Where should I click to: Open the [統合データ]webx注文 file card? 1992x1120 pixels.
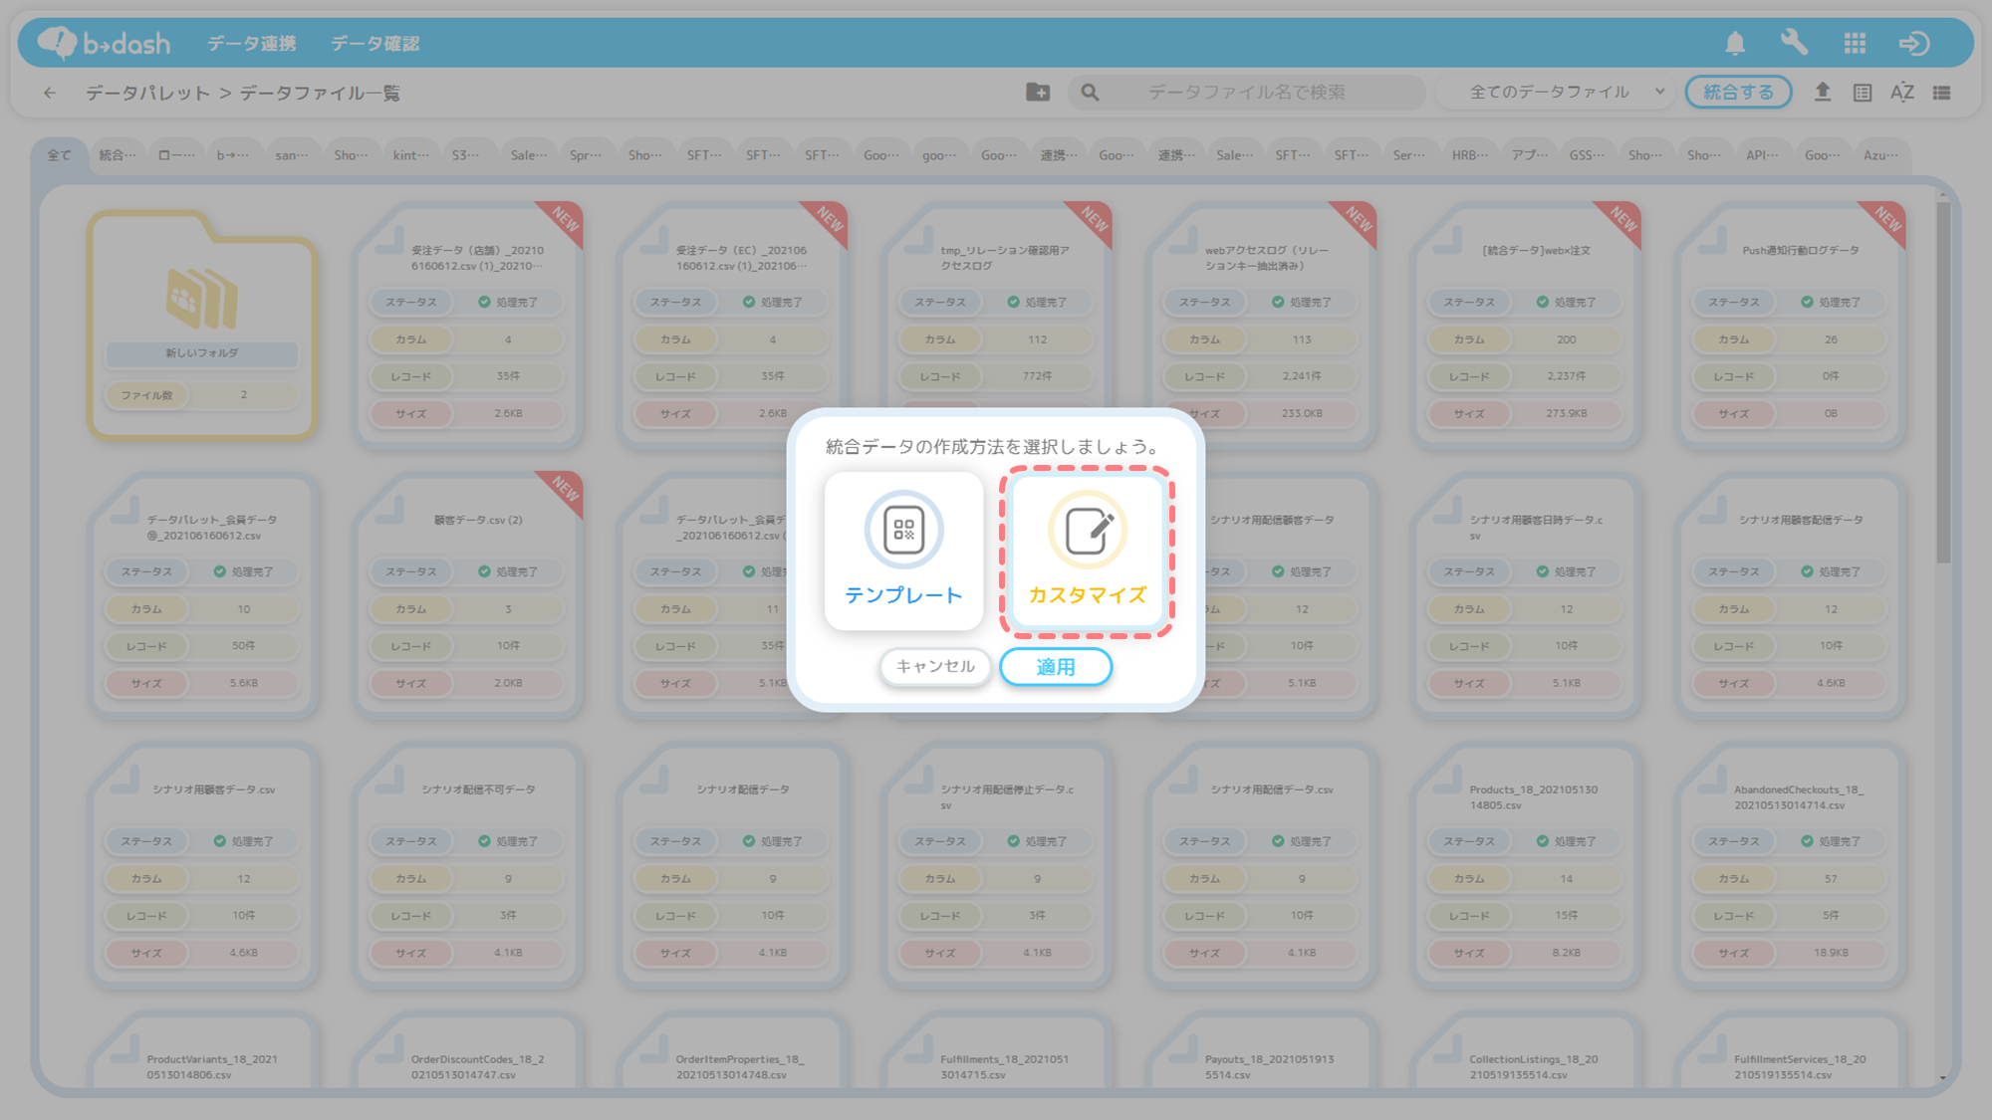(x=1527, y=325)
